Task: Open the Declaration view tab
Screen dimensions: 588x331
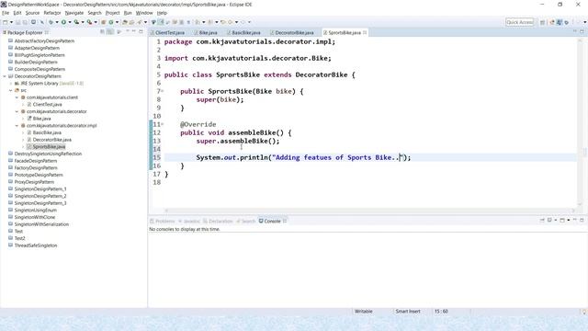Action: tap(218, 221)
